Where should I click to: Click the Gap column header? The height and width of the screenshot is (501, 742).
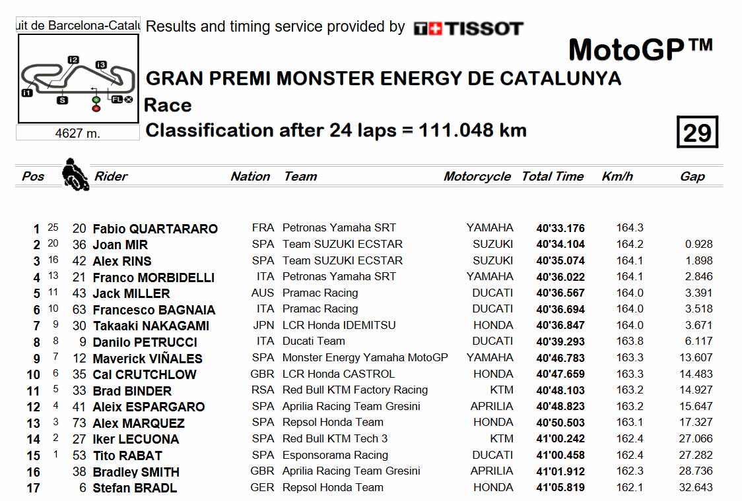(692, 176)
